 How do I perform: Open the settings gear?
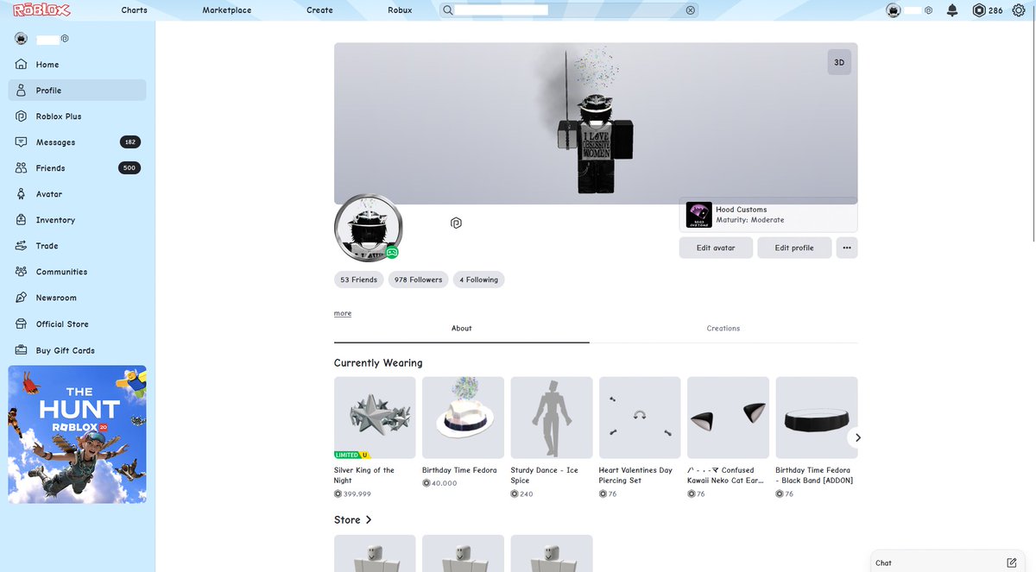click(x=1018, y=10)
